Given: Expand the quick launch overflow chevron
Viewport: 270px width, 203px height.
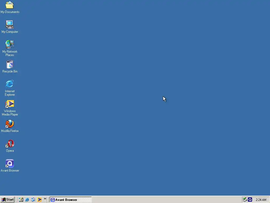Looking at the screenshot, I should coord(45,199).
